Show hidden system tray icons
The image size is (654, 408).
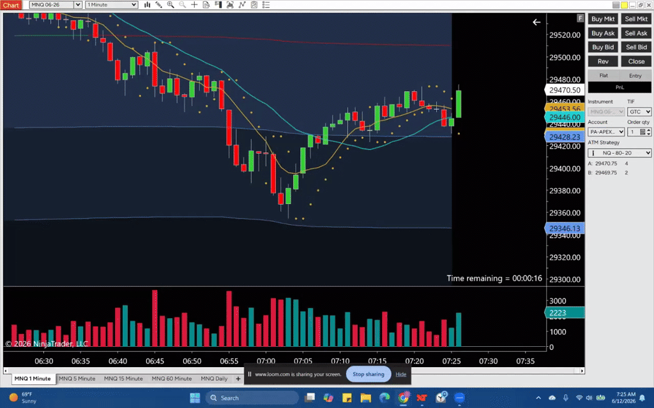(x=538, y=398)
